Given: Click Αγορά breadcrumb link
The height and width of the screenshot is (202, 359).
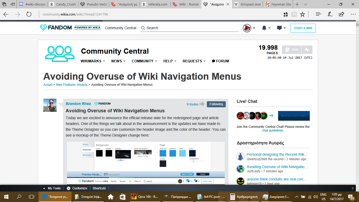Looking at the screenshot, I should [48, 85].
